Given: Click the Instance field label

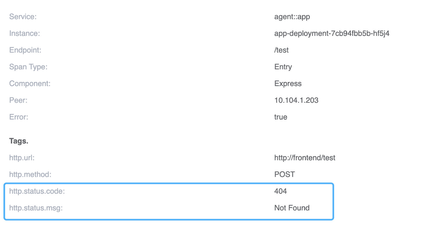Looking at the screenshot, I should pyautogui.click(x=24, y=33).
